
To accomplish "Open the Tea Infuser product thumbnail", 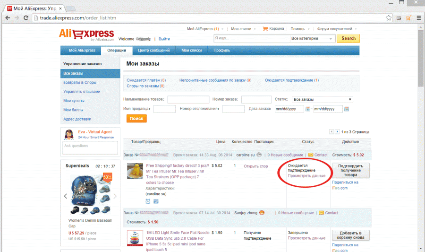I will [x=135, y=171].
